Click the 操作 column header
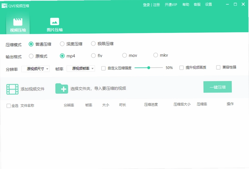Image resolution: width=249 pixels, height=169 pixels. 230,104
